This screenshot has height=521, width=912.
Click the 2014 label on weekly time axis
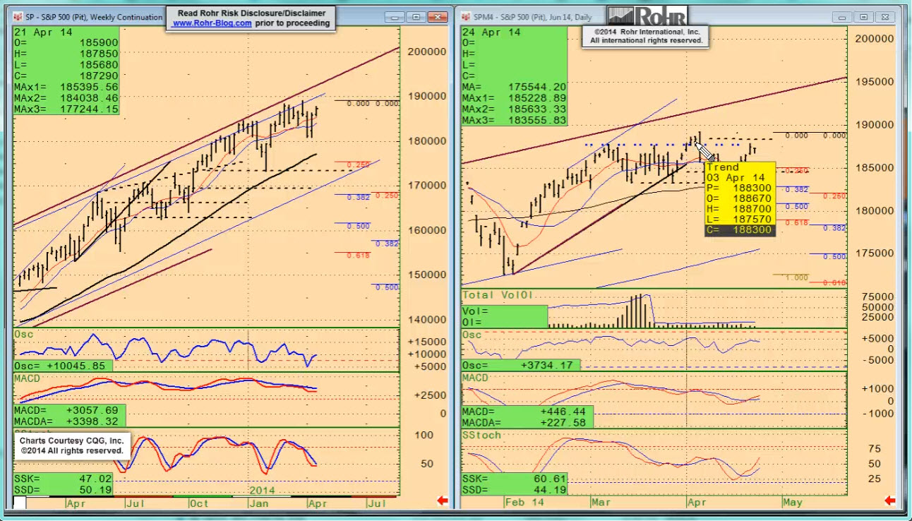[263, 490]
